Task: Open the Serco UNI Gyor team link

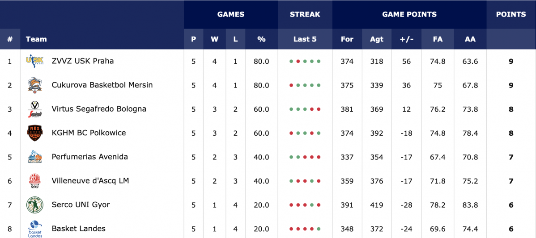Action: (x=81, y=205)
